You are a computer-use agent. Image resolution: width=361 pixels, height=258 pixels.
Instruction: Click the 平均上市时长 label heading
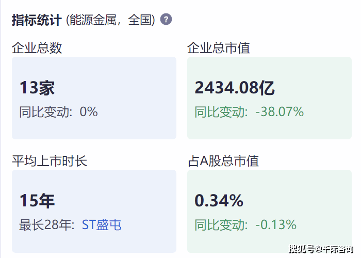coord(50,161)
